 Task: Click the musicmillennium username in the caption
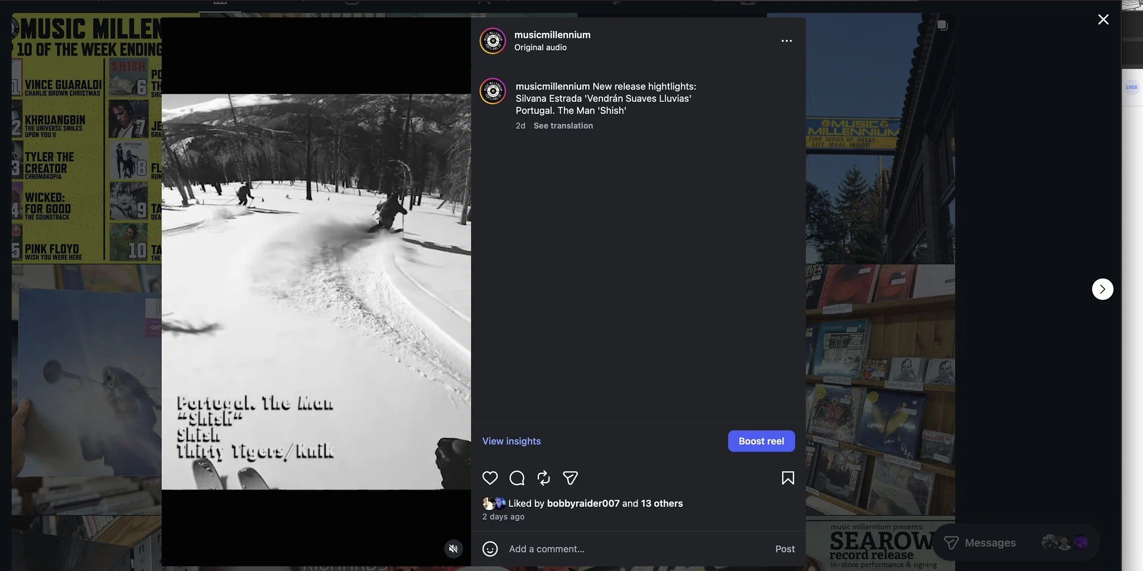[553, 87]
